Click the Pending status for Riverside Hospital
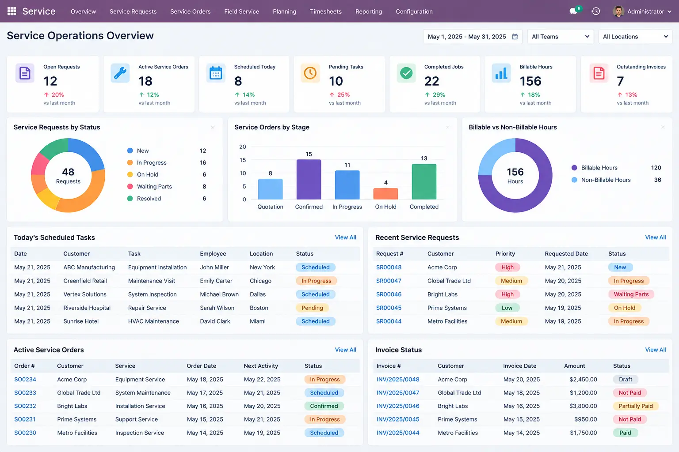Image resolution: width=679 pixels, height=452 pixels. pyautogui.click(x=312, y=308)
